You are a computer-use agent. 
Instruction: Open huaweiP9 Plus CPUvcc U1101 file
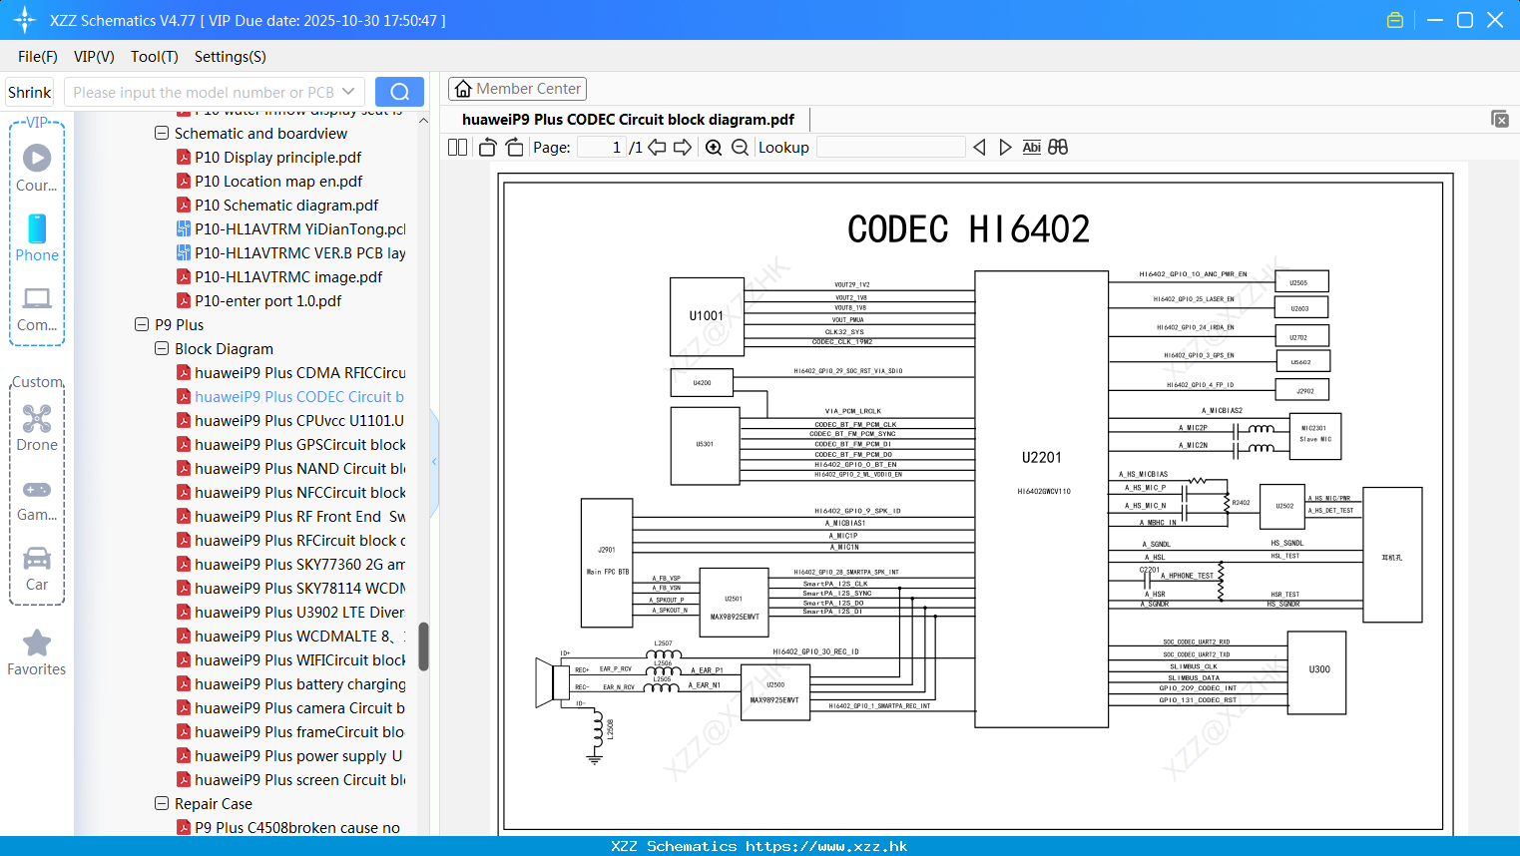290,420
